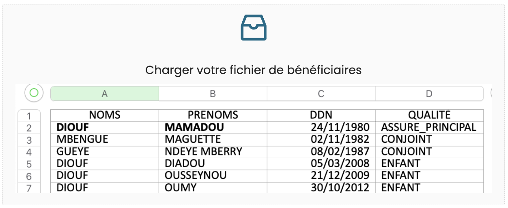Select the NDEYE MBERRY cell
This screenshot has width=508, height=208.
pyautogui.click(x=213, y=151)
